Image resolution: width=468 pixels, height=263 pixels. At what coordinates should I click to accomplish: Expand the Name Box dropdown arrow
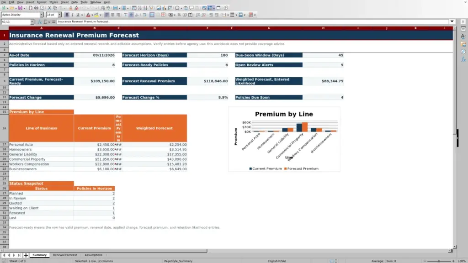[x=32, y=22]
